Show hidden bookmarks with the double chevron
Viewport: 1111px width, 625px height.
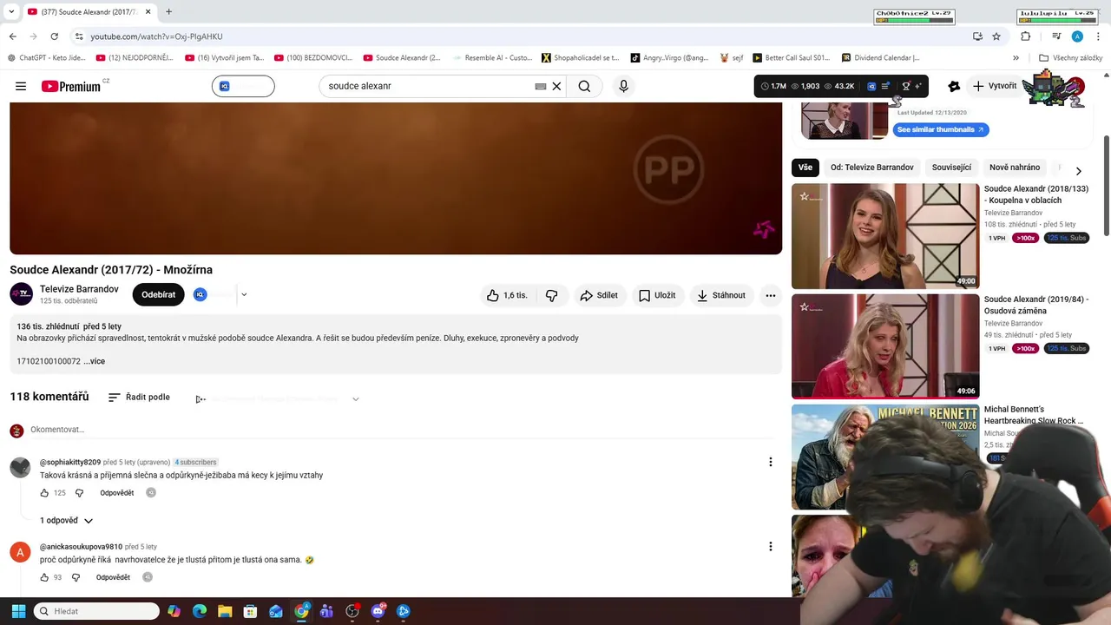(1016, 58)
